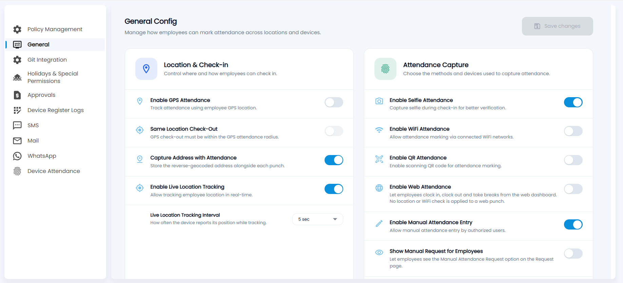Viewport: 623px width, 283px height.
Task: Open the Approvals section
Action: click(55, 95)
